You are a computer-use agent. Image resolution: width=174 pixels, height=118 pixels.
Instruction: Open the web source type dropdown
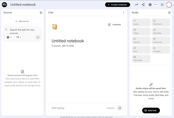point(9,37)
